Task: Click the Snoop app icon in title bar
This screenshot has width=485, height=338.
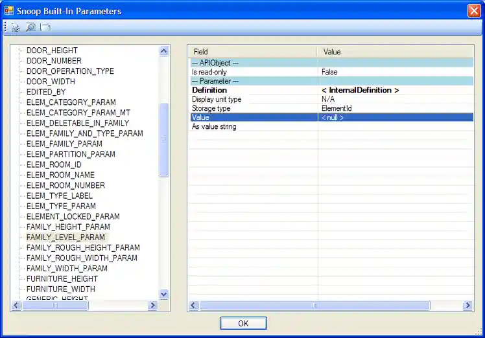Action: click(9, 10)
